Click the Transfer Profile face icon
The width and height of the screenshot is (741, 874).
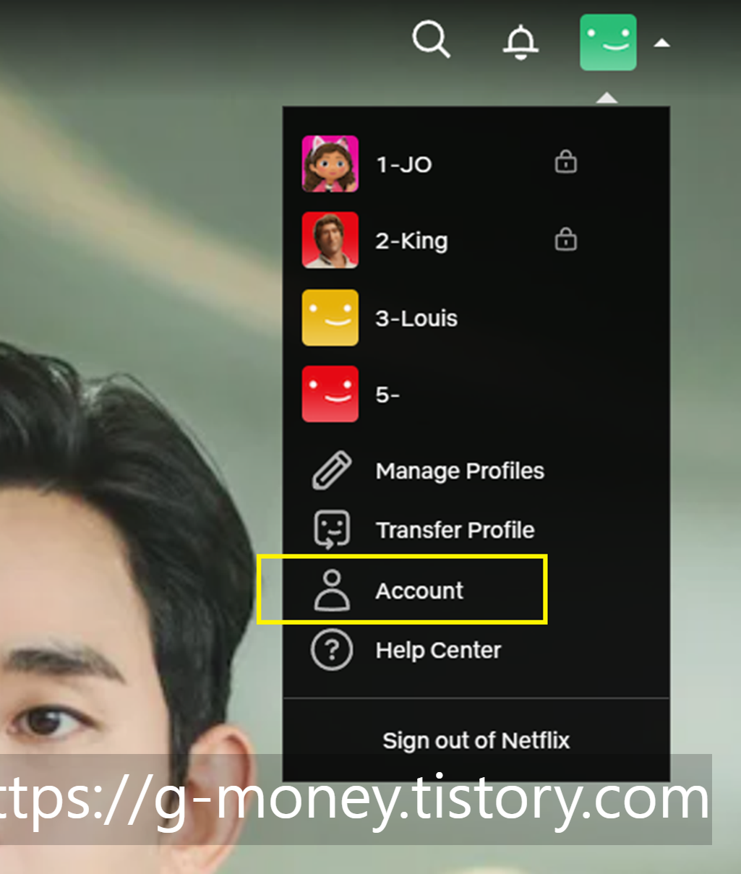coord(332,530)
